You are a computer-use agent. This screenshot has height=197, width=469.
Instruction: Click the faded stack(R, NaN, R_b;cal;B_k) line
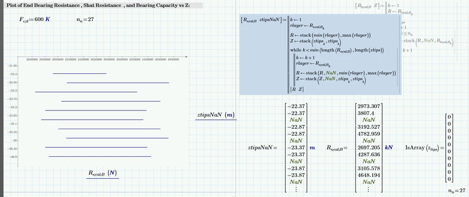[x=428, y=42]
